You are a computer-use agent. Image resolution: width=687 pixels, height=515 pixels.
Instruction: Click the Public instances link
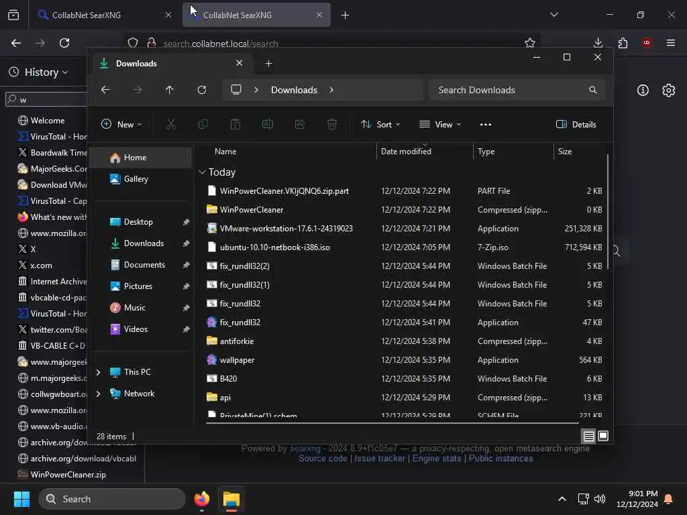[500, 459]
